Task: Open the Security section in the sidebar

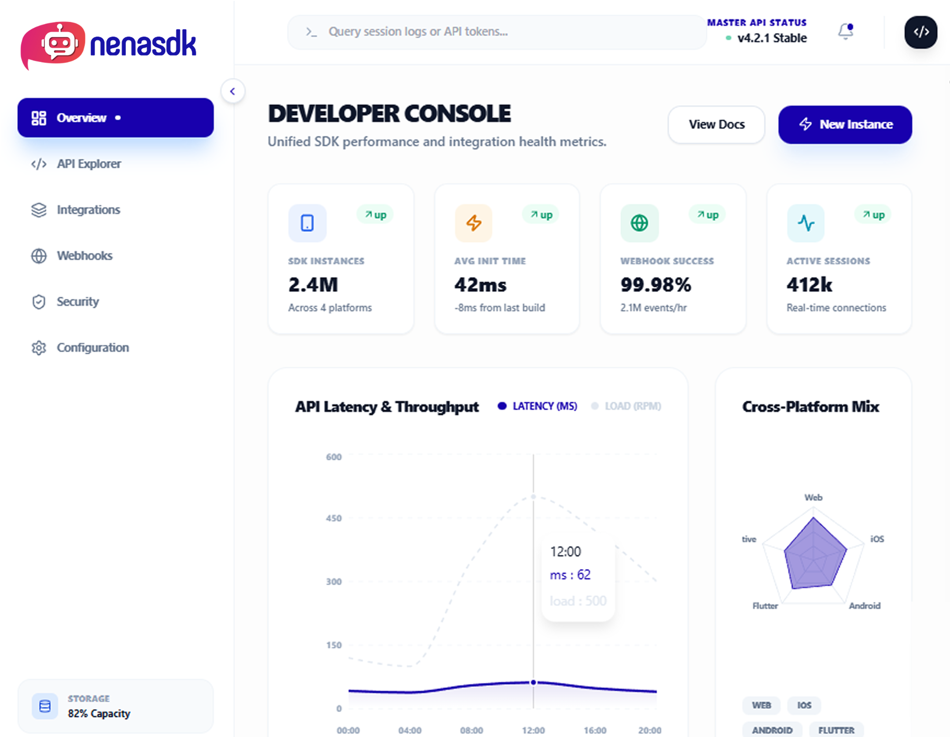Action: point(77,302)
